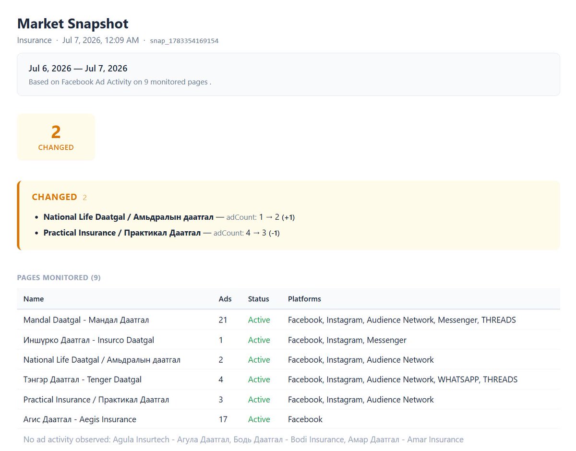576x451 pixels.
Task: Select Practical Insurance in the table
Action: (x=96, y=400)
